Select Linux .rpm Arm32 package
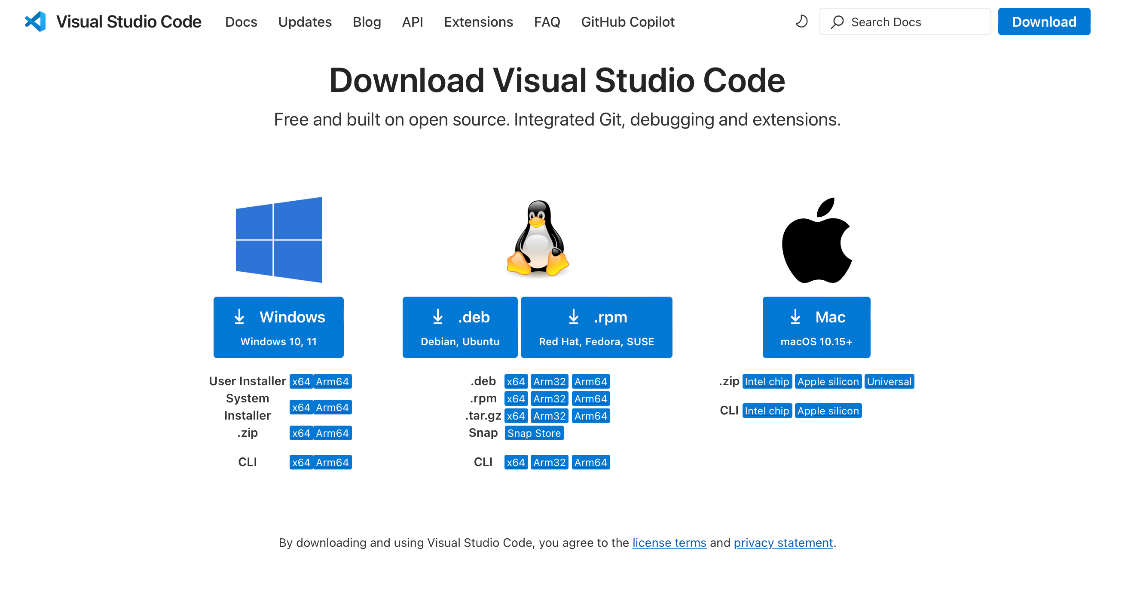Viewport: 1131px width, 595px height. (x=549, y=399)
